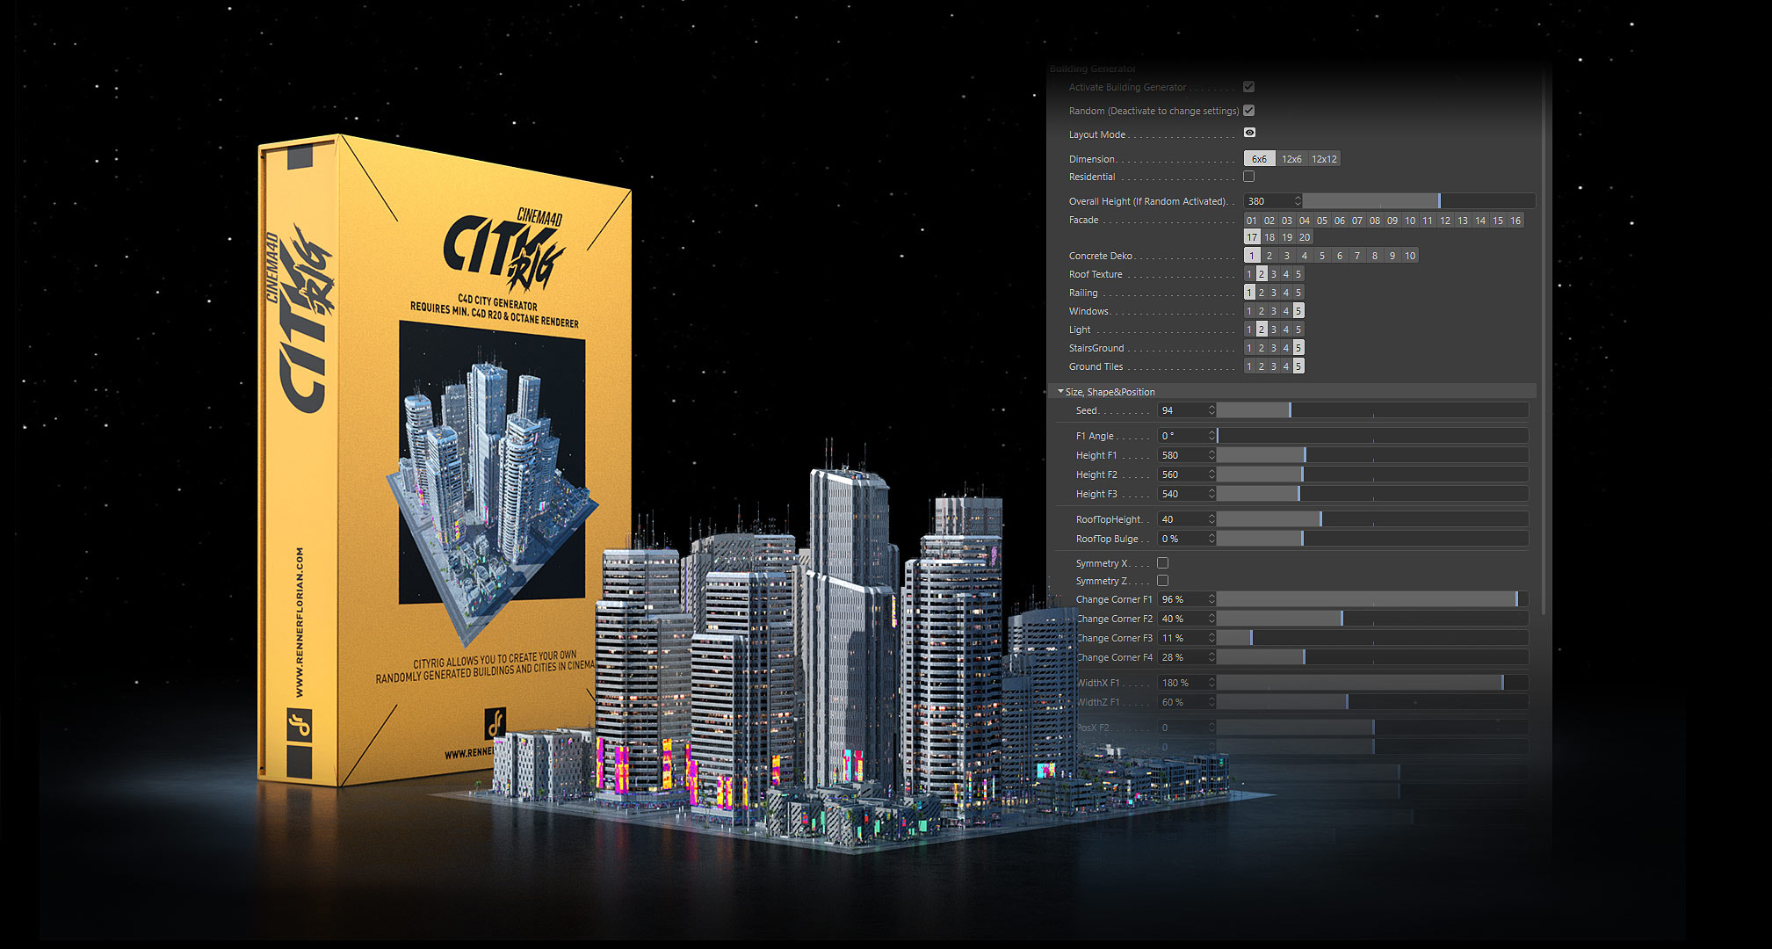This screenshot has height=949, width=1772.
Task: Select Light variant 5
Action: point(1298,329)
